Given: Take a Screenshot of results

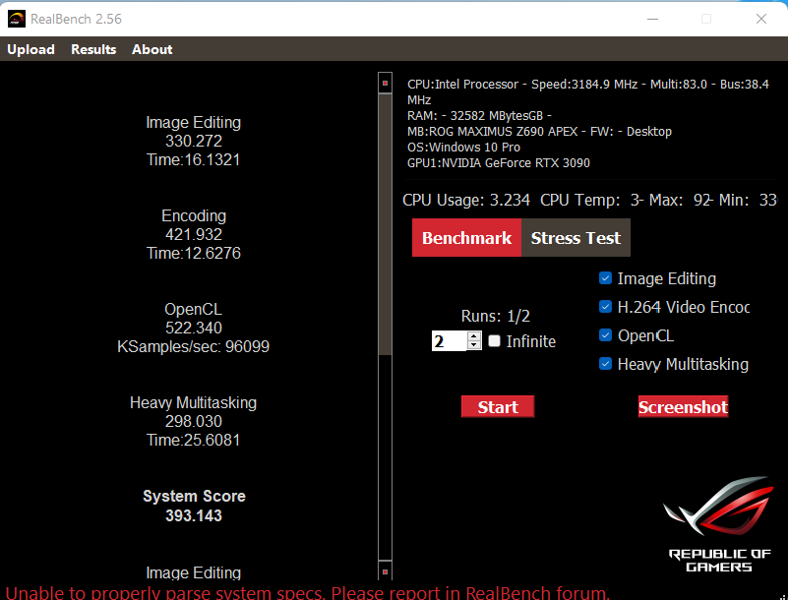Looking at the screenshot, I should click(x=683, y=406).
